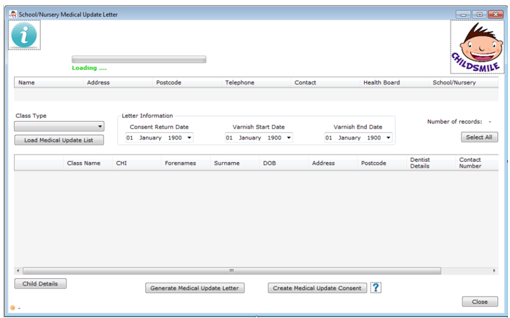Screen dimensions: 510x318
Task: Click Create Medical Update Consent
Action: pos(317,288)
